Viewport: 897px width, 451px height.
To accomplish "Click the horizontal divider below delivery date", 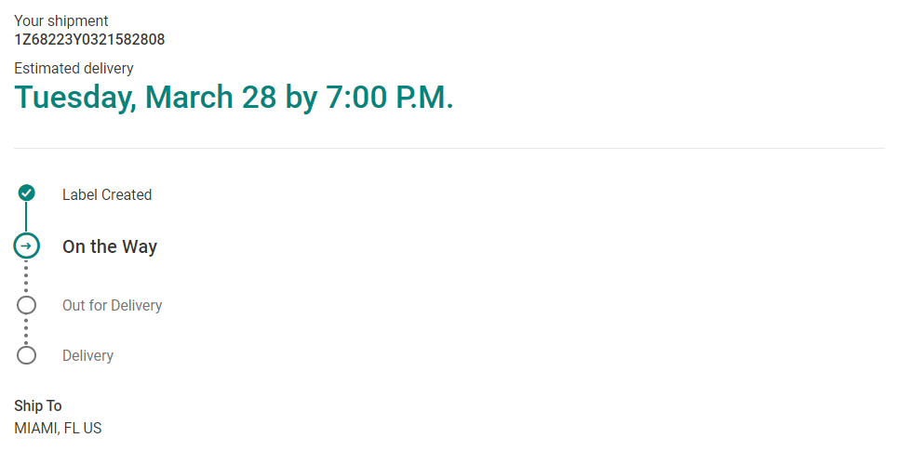I will click(448, 148).
